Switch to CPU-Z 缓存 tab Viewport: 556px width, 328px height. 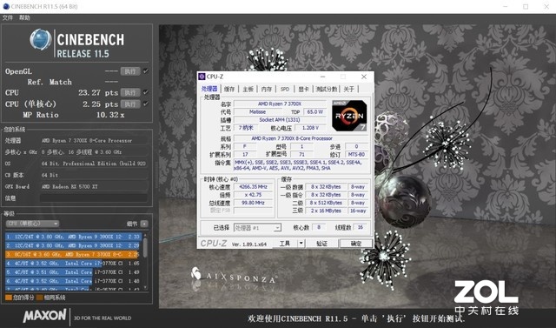point(229,89)
